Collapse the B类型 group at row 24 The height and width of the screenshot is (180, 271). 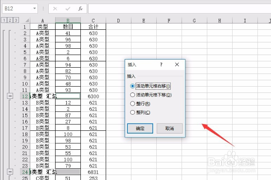pos(10,172)
